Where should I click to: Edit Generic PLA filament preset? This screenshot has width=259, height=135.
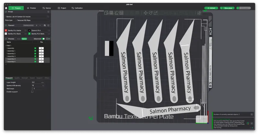(49, 30)
